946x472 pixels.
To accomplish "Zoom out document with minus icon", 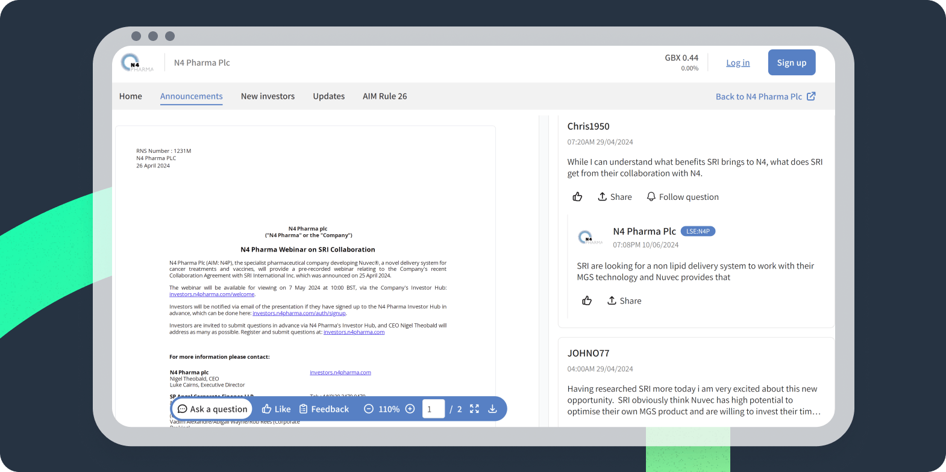I will pyautogui.click(x=369, y=409).
